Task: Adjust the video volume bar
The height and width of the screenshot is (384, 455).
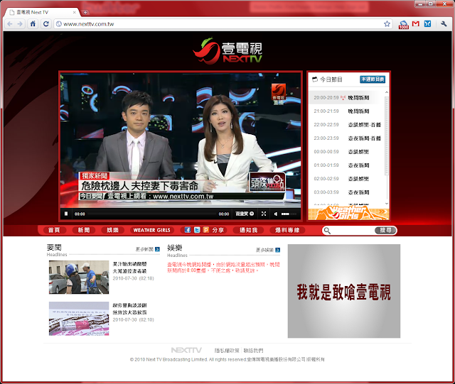Action: pyautogui.click(x=289, y=214)
